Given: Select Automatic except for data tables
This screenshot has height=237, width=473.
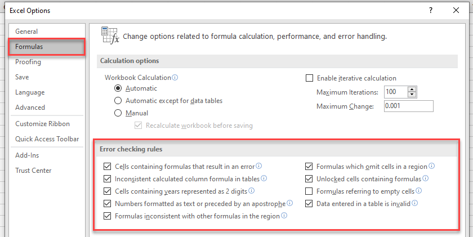Looking at the screenshot, I should 118,101.
